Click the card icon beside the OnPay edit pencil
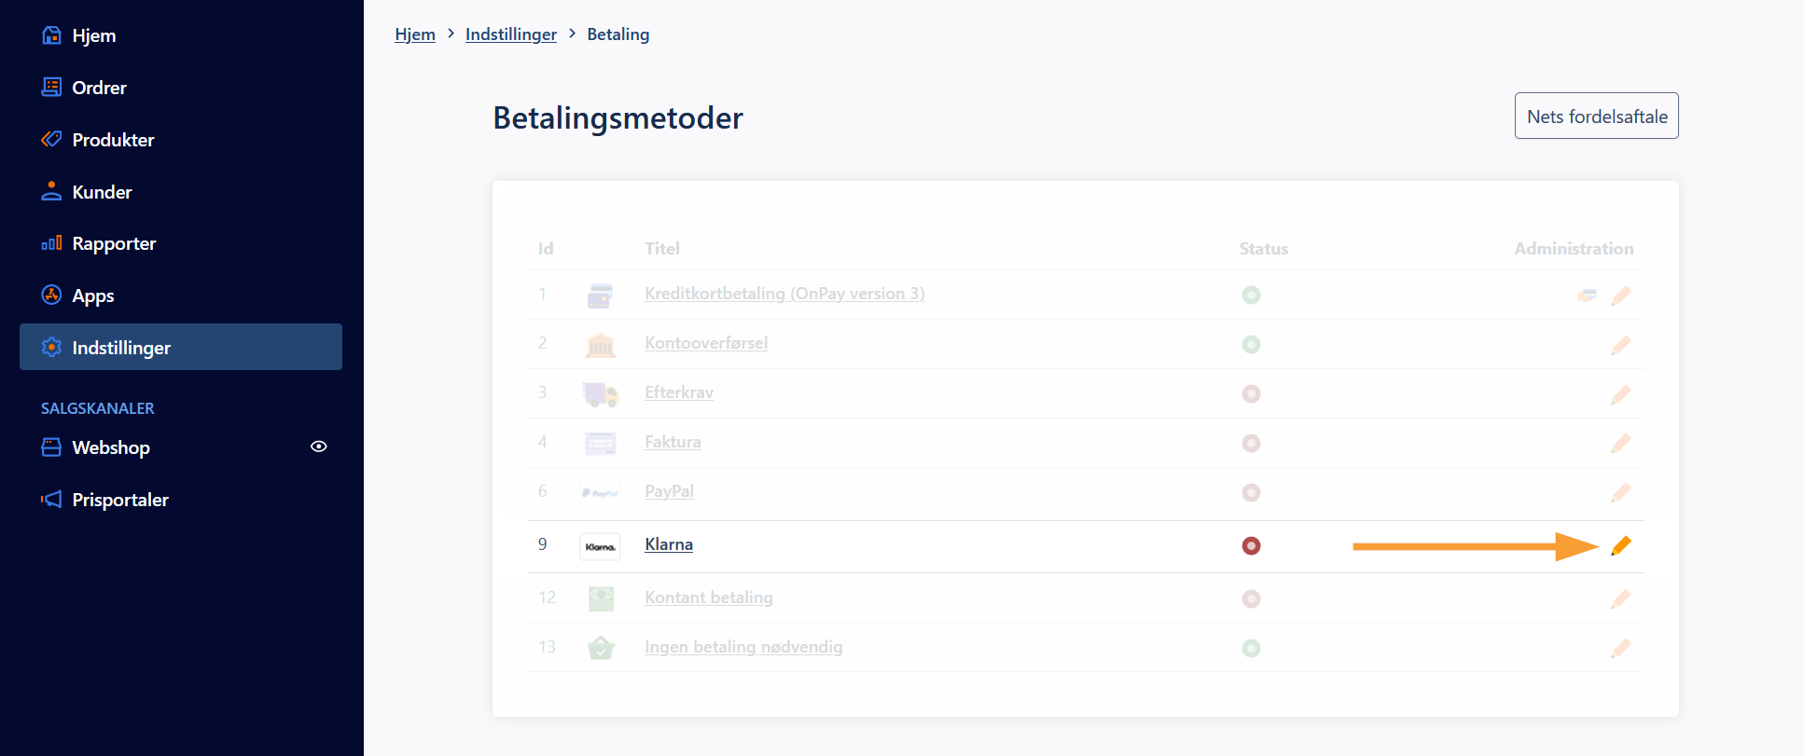 [x=1587, y=296]
